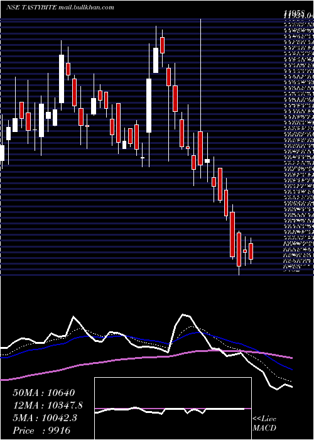Click the 11934.0 top price axis label
Image resolution: width=314 pixels, height=440 pixels.
(299, 16)
